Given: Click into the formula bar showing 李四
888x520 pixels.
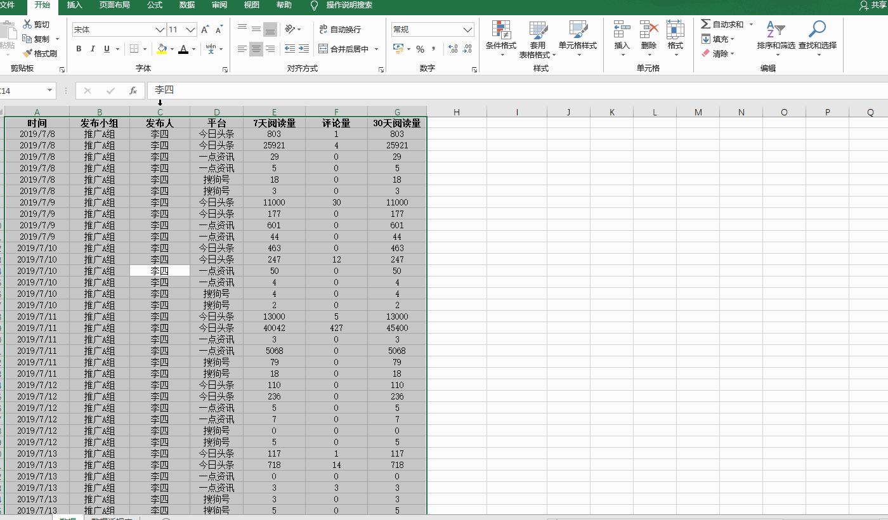Looking at the screenshot, I should 517,90.
